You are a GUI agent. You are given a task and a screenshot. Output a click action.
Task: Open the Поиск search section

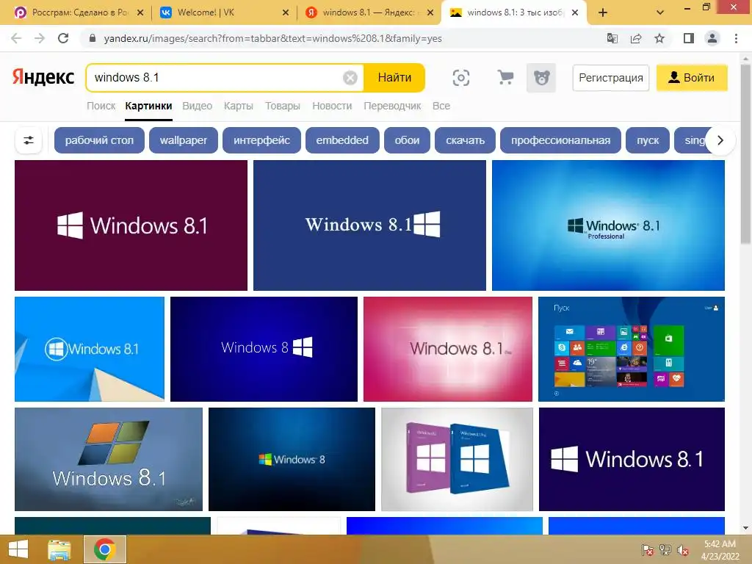pyautogui.click(x=101, y=106)
